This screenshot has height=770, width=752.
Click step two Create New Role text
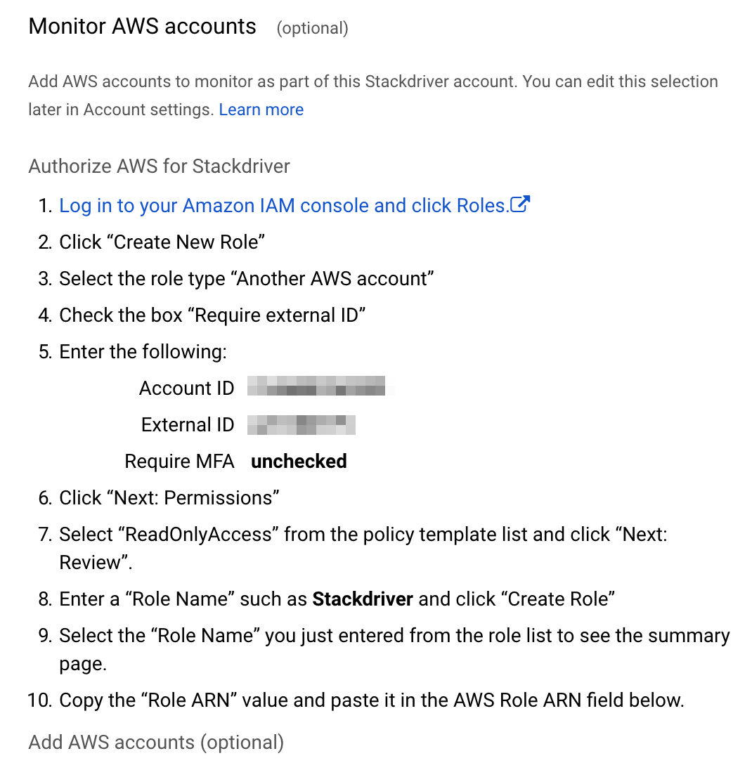(162, 242)
